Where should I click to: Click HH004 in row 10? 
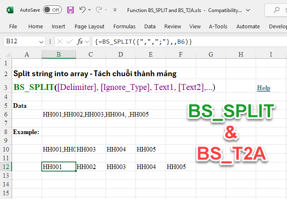pyautogui.click(x=116, y=149)
